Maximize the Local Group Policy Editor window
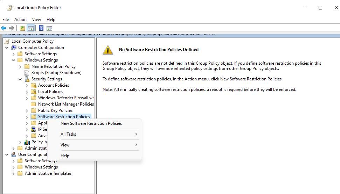This screenshot has height=194, width=340. click(x=320, y=8)
